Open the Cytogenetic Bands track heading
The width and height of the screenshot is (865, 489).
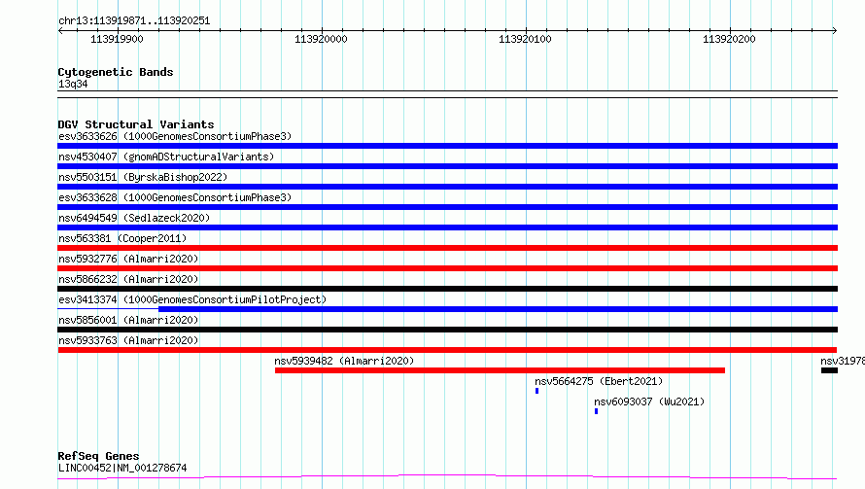coord(116,72)
